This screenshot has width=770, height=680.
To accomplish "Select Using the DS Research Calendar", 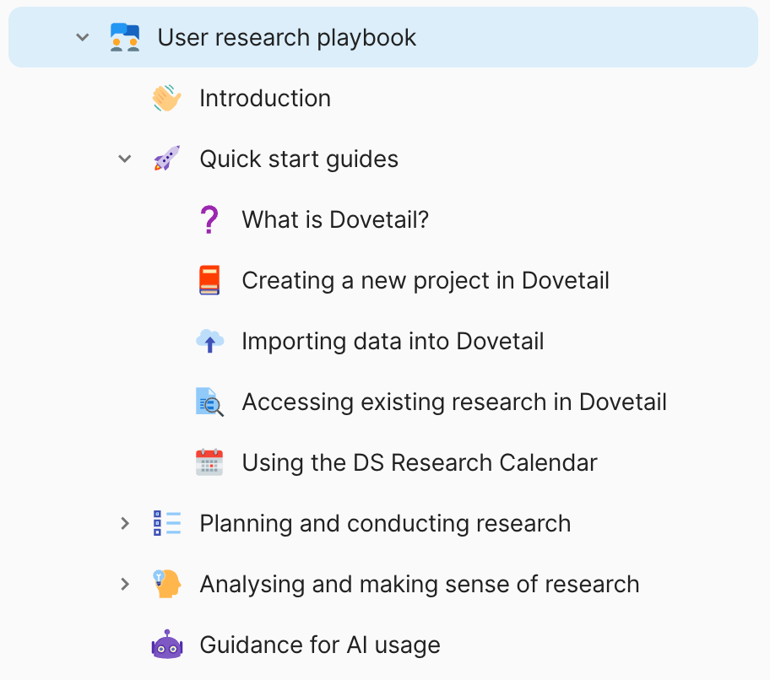I will click(420, 463).
